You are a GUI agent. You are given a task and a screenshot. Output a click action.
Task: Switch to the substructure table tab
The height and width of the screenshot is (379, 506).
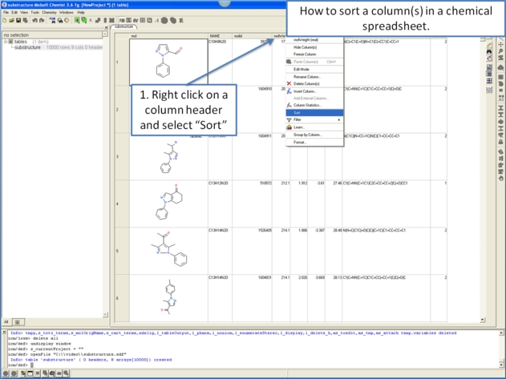pos(123,26)
